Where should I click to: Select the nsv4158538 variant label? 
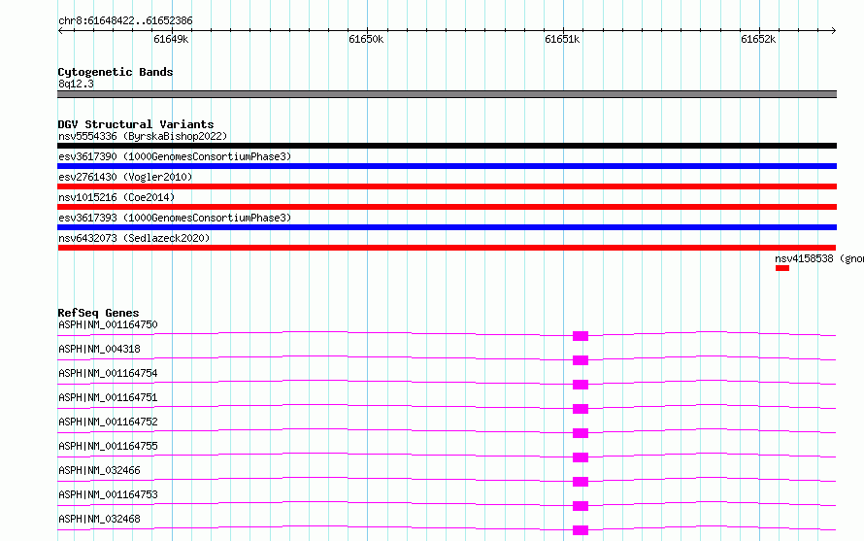(x=818, y=258)
